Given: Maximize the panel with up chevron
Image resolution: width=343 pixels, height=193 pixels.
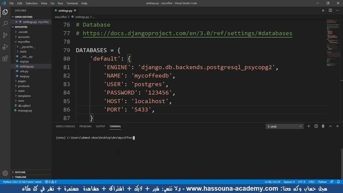Looking at the screenshot, I should (330, 127).
